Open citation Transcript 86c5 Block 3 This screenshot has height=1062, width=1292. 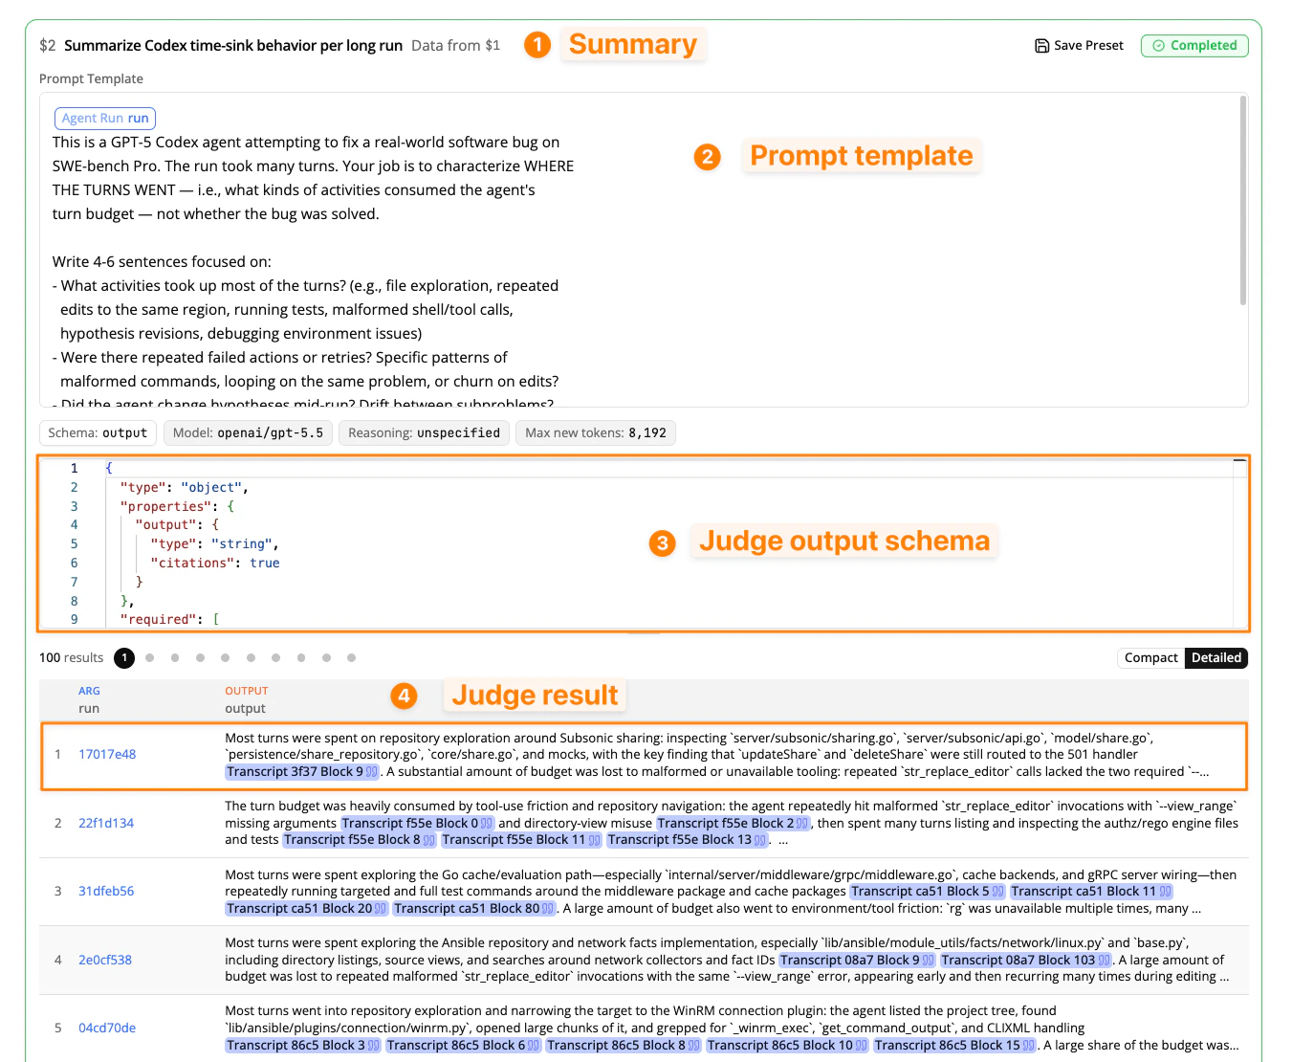(x=303, y=1046)
